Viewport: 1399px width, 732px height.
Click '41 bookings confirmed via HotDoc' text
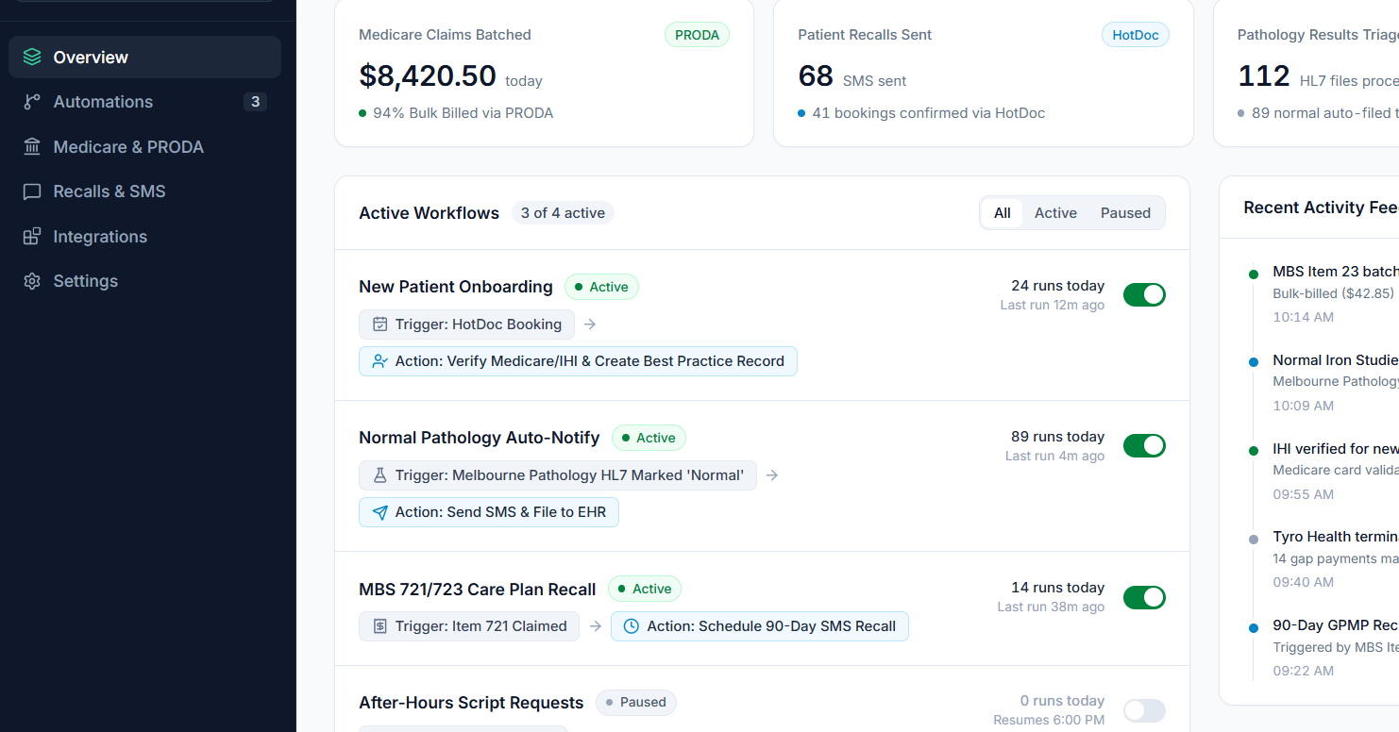[x=929, y=113]
